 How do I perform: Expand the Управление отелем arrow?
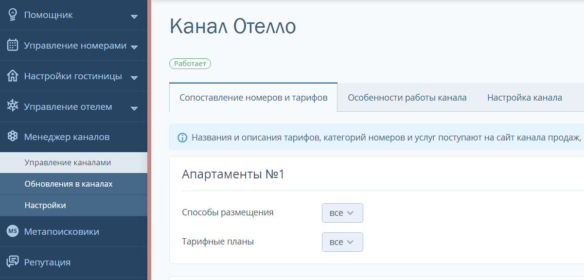(x=135, y=108)
